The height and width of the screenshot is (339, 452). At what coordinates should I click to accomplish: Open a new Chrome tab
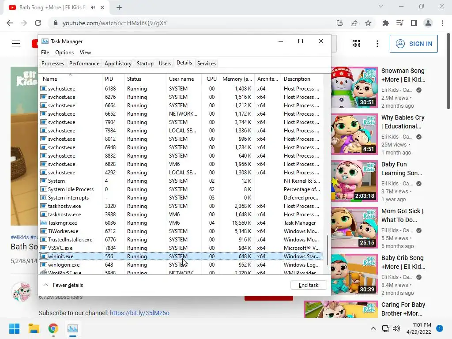119,8
